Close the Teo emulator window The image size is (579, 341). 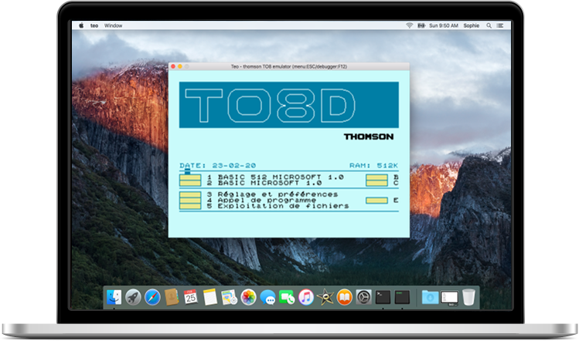pos(173,66)
